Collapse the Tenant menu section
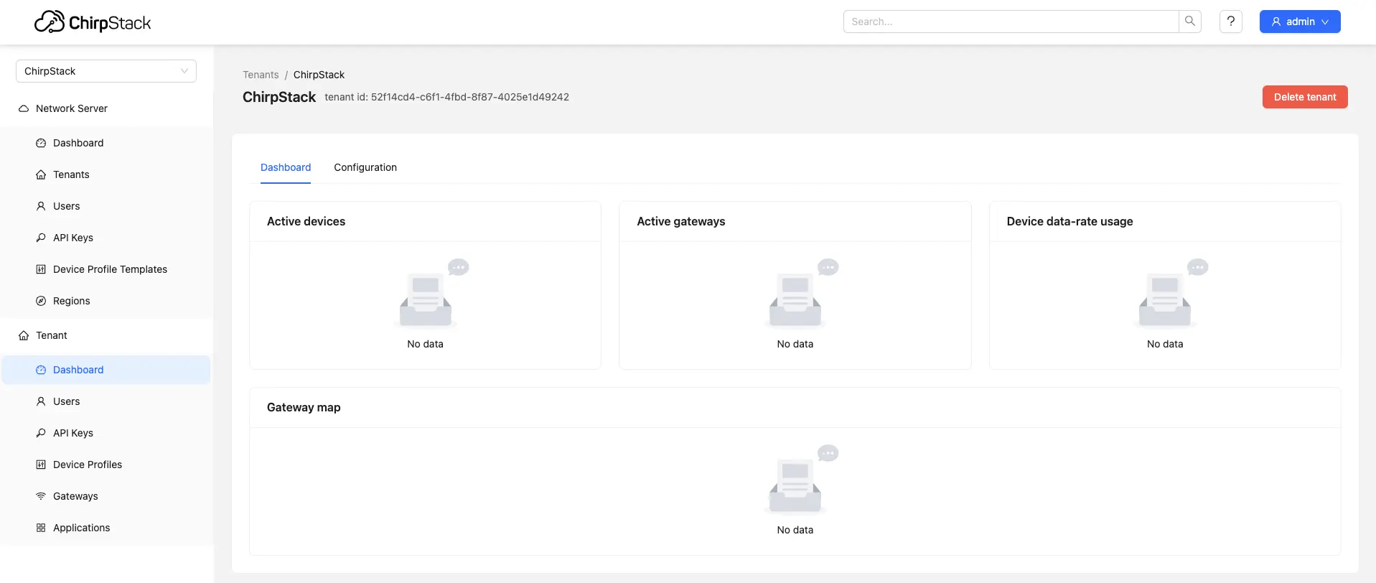Image resolution: width=1376 pixels, height=583 pixels. tap(106, 335)
